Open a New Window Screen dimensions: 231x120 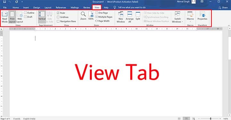click(x=121, y=17)
